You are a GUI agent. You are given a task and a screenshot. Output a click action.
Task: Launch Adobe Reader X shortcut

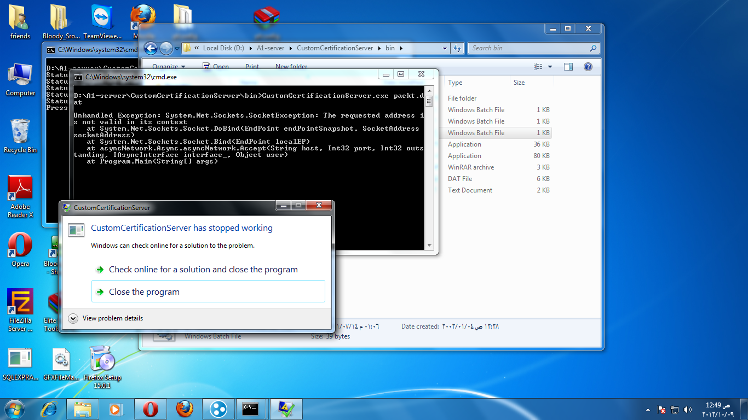(x=20, y=197)
